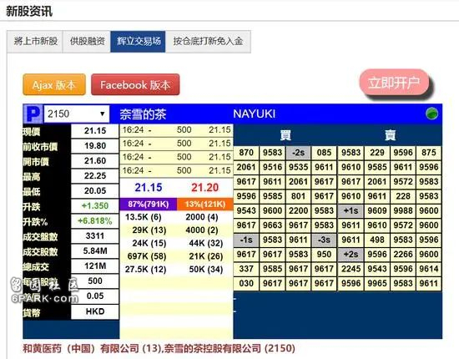
Task: Click the 和黄医药（中国）有限公司 (13) link
Action: pos(92,348)
